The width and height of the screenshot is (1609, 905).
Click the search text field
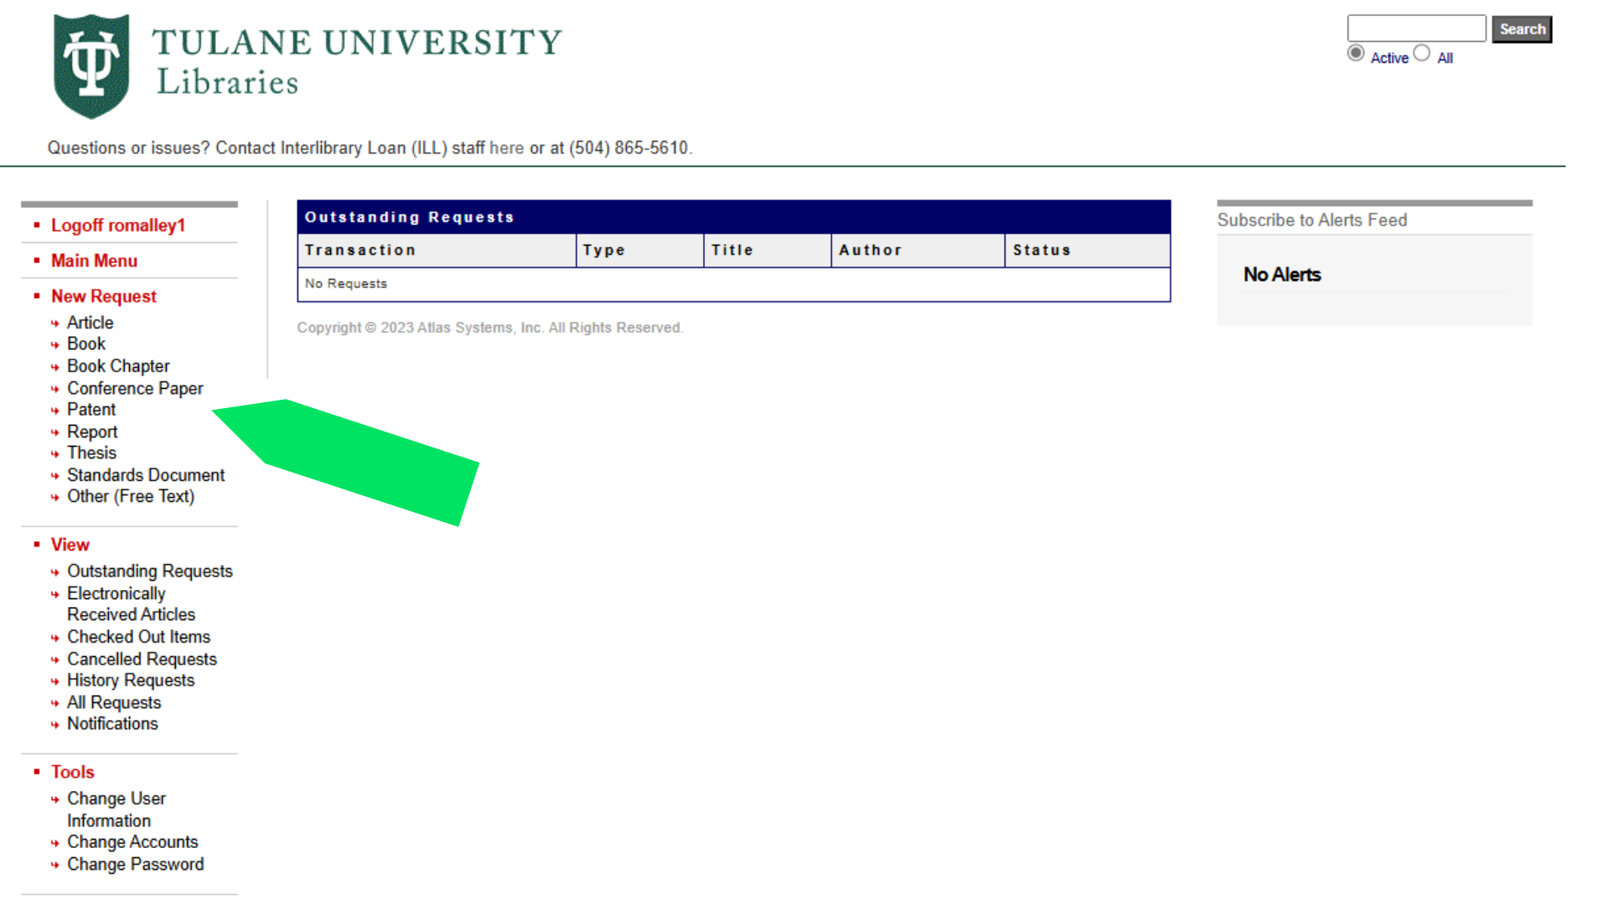(1415, 28)
